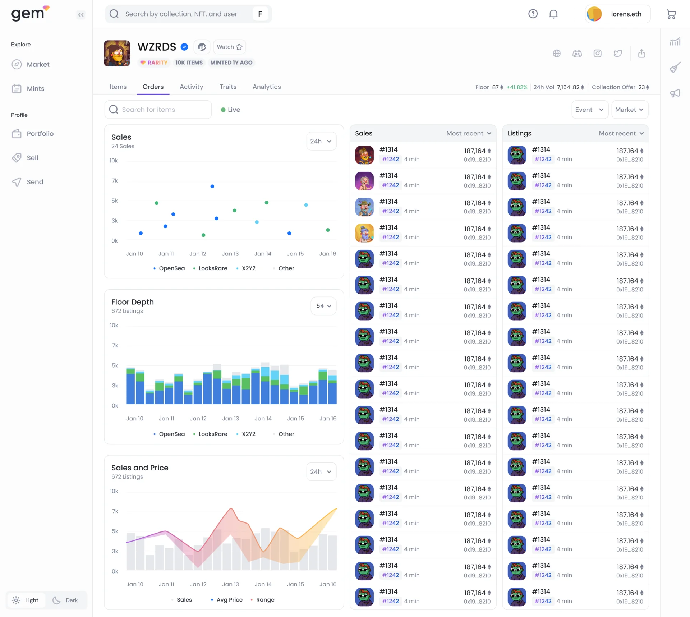
Task: Open Sell in sidebar
Action: pyautogui.click(x=25, y=158)
